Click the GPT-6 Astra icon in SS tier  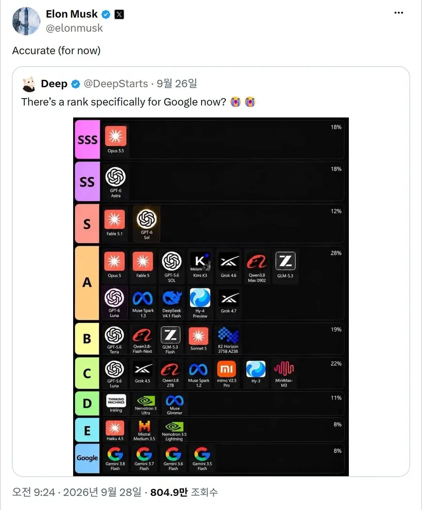[x=115, y=177]
